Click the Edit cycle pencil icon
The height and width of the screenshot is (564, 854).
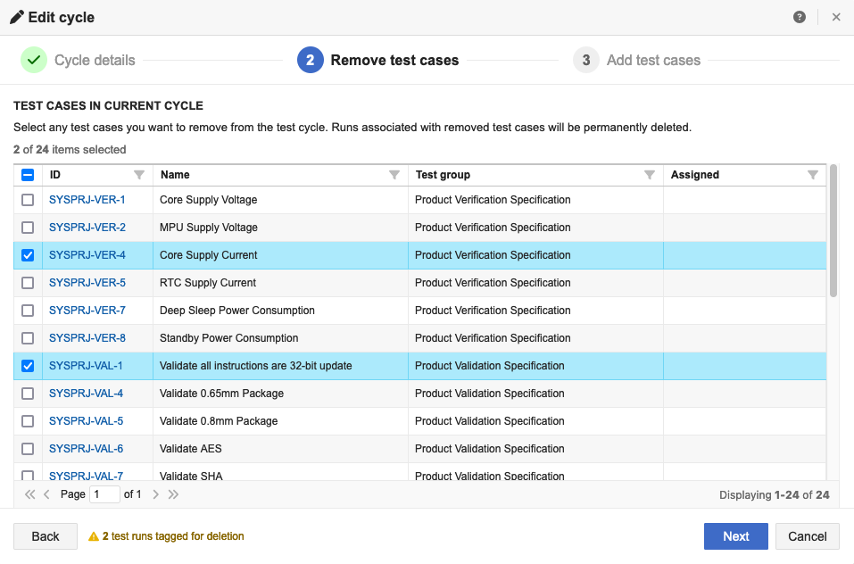pyautogui.click(x=17, y=18)
